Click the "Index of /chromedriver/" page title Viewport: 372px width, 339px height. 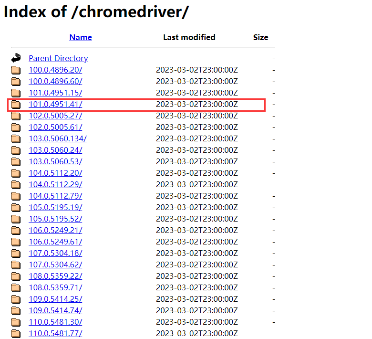coord(96,11)
